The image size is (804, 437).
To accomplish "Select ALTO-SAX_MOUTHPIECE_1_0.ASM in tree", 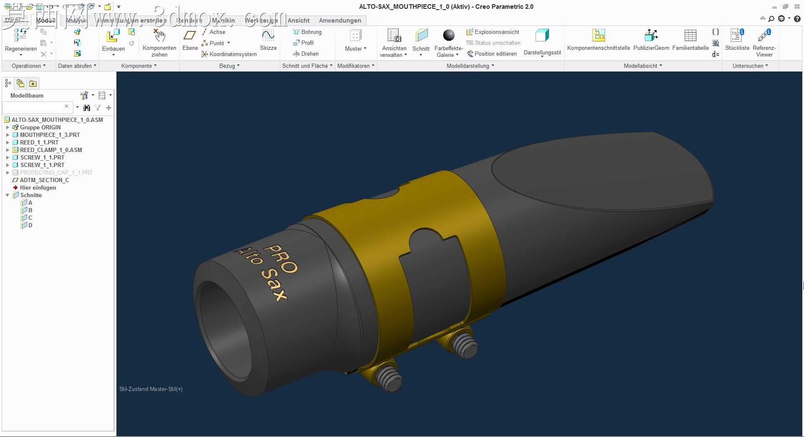I will [x=57, y=120].
